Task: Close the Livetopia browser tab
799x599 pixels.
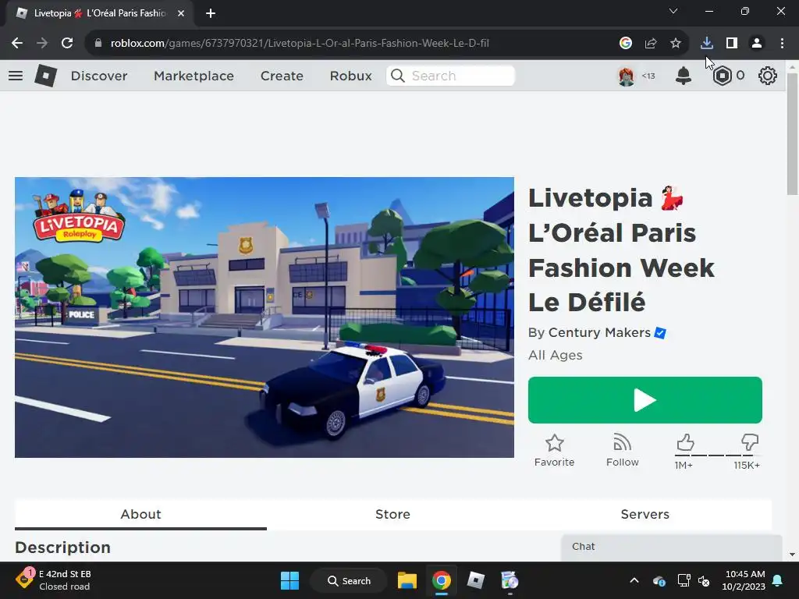Action: pos(181,13)
